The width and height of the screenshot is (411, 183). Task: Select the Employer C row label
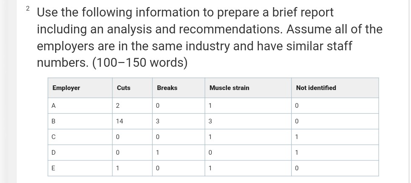[x=53, y=137]
